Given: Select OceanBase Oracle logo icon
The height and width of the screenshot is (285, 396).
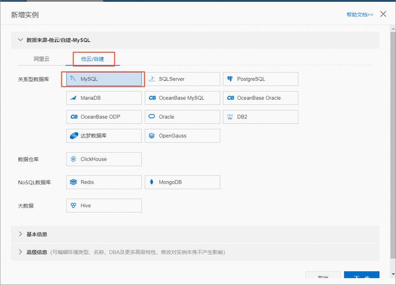Looking at the screenshot, I should tap(231, 98).
